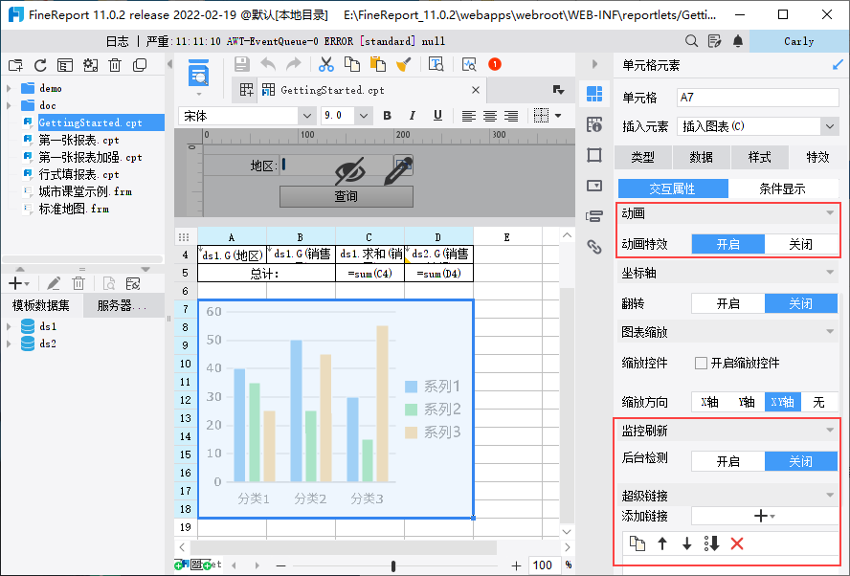Switch to the 数据 tab

point(701,157)
